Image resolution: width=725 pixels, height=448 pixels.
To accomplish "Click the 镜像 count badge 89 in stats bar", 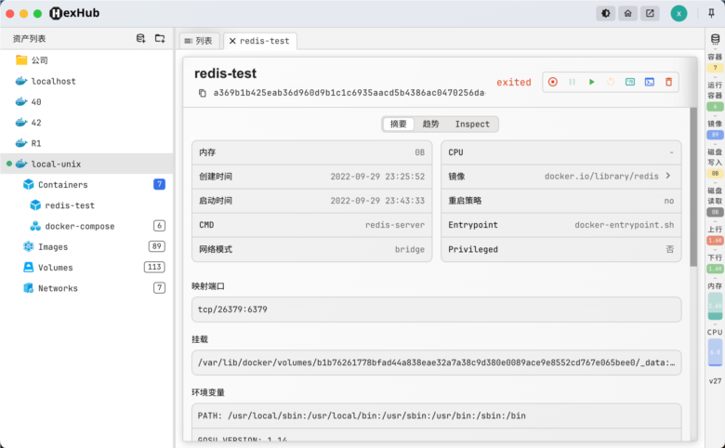I will coord(715,135).
